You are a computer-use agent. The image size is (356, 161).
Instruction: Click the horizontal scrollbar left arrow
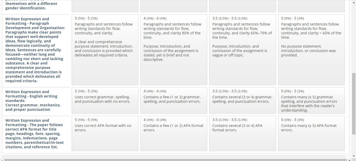(x=2, y=160)
